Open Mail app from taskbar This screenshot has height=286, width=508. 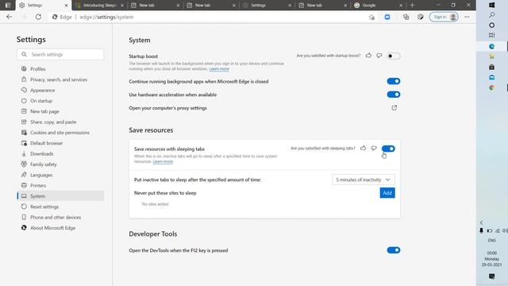(492, 78)
